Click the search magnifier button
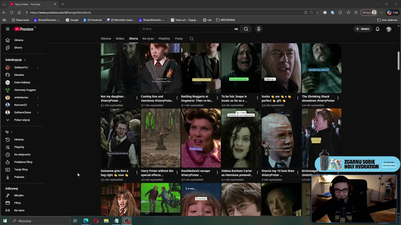 pyautogui.click(x=246, y=29)
